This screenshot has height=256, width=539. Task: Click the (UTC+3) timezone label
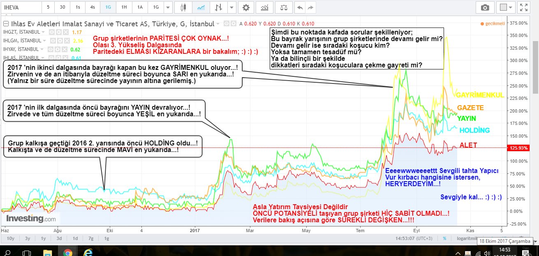coord(424,238)
